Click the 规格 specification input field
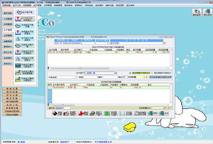Image resolution: width=213 pixels, height=144 pixels. coord(90,77)
